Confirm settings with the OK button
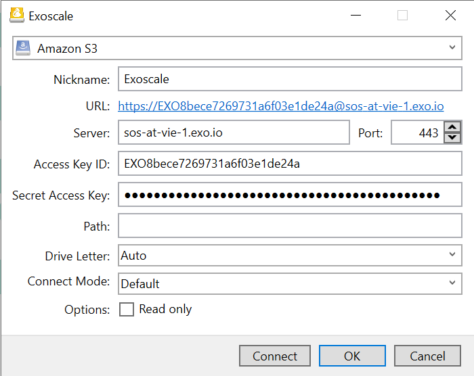The height and width of the screenshot is (376, 474). tap(352, 356)
